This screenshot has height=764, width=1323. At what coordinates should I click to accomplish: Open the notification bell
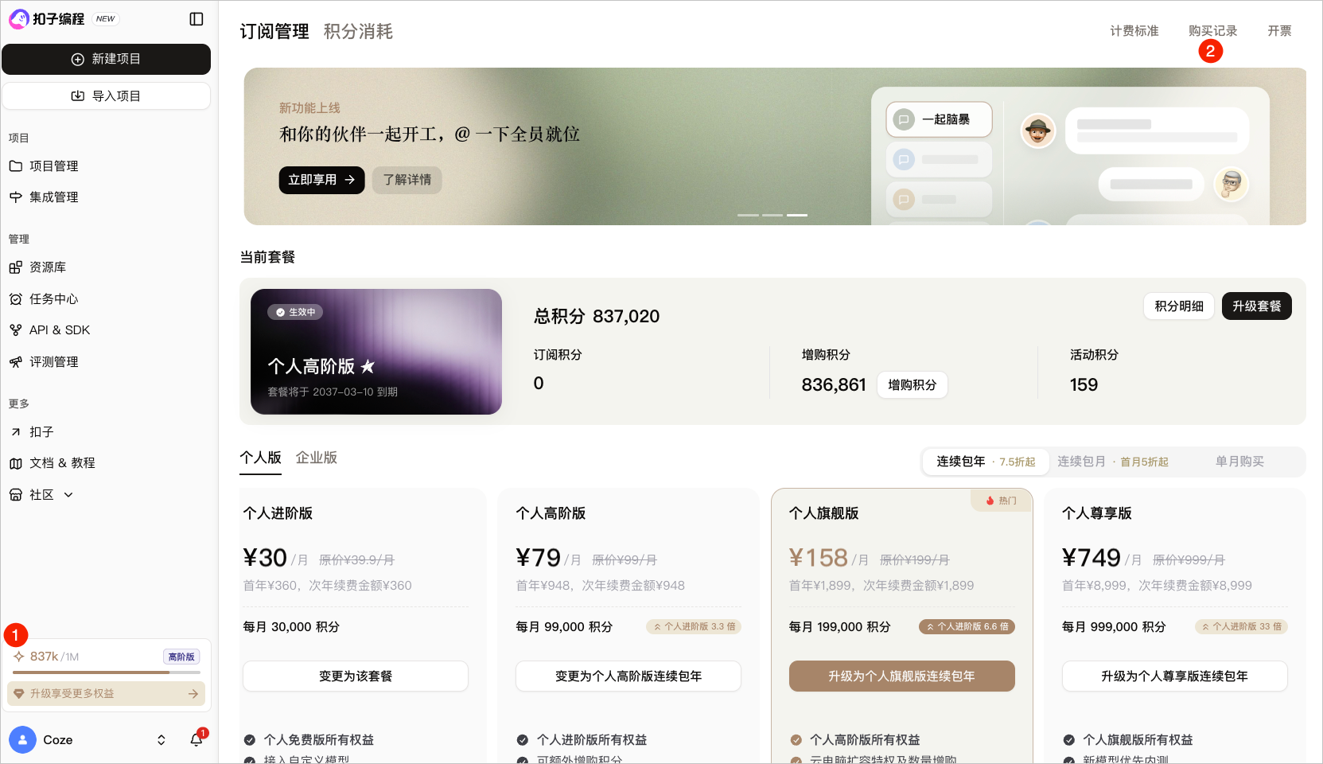click(x=197, y=739)
